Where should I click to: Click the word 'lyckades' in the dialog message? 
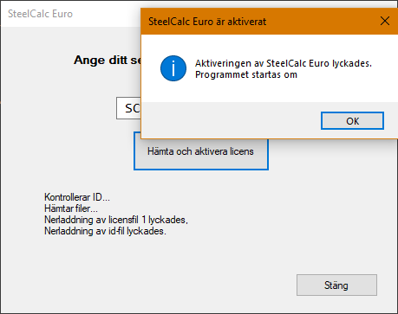pos(352,63)
